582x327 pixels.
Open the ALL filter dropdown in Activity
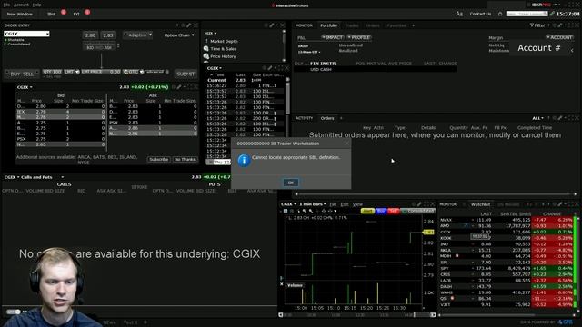[537, 118]
